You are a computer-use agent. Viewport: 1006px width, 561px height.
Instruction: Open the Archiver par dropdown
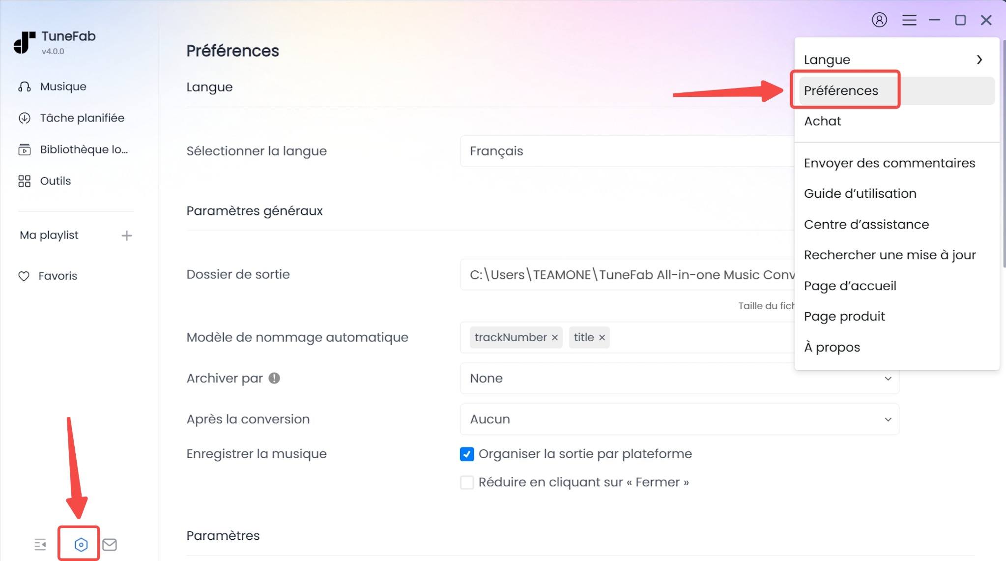[x=888, y=378]
